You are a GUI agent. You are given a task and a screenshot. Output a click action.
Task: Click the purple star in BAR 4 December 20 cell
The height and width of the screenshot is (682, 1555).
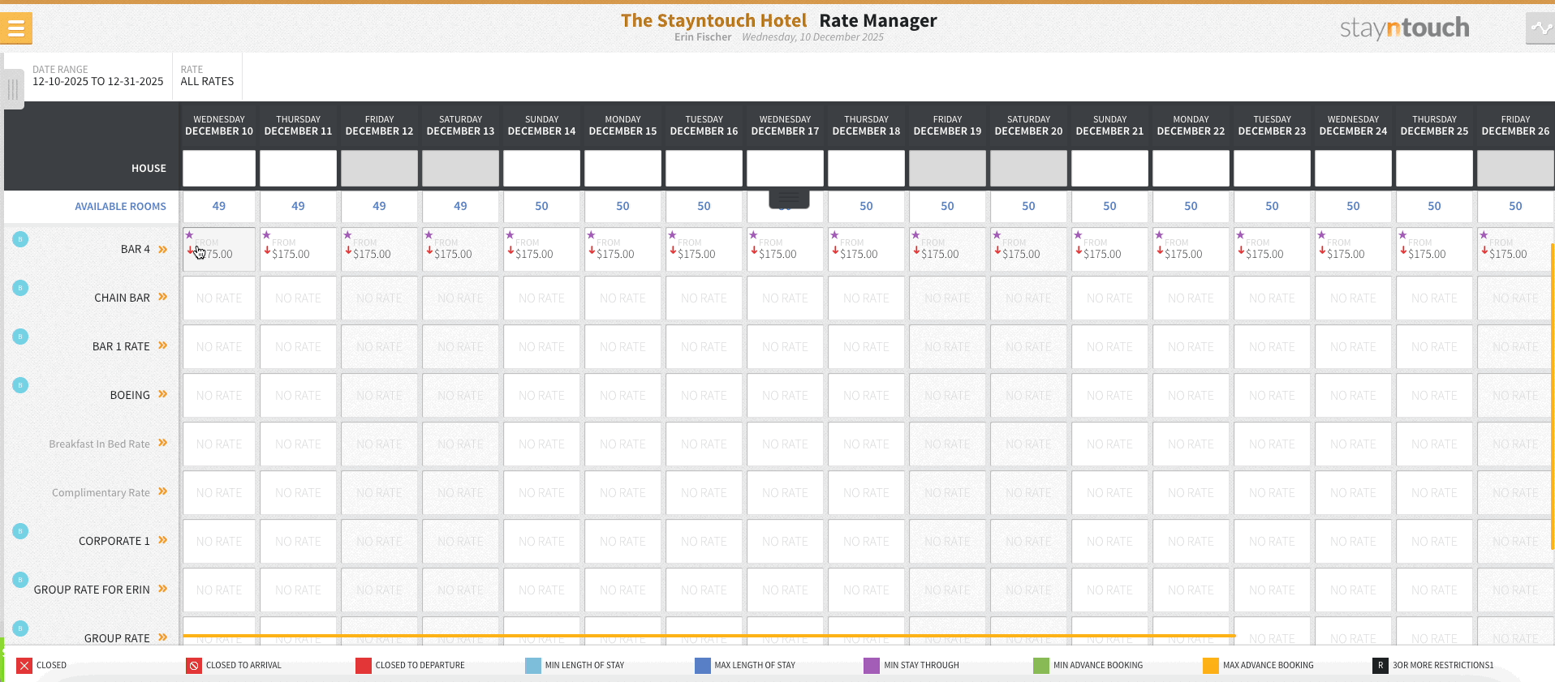(997, 235)
